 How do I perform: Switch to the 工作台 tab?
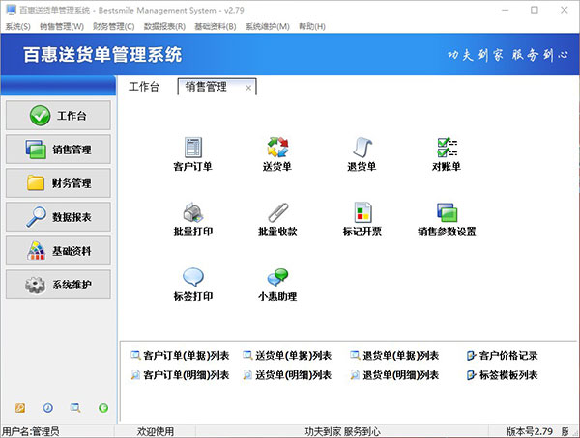click(144, 87)
